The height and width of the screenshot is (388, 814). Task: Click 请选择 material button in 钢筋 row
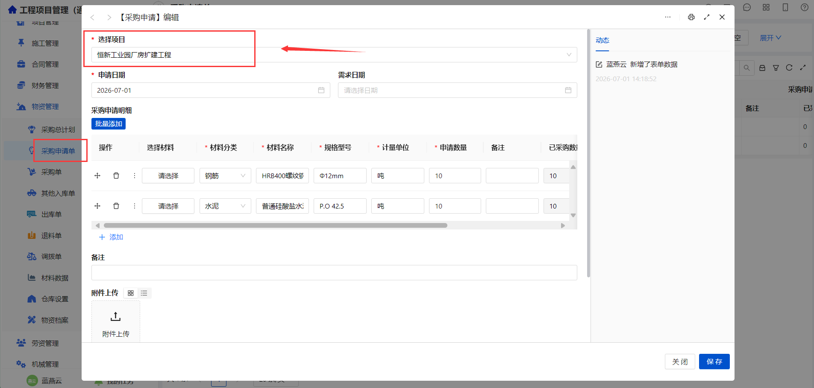tap(168, 176)
